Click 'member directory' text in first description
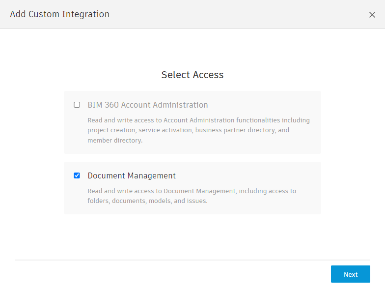Viewport: 385px width, 291px height. [114, 140]
